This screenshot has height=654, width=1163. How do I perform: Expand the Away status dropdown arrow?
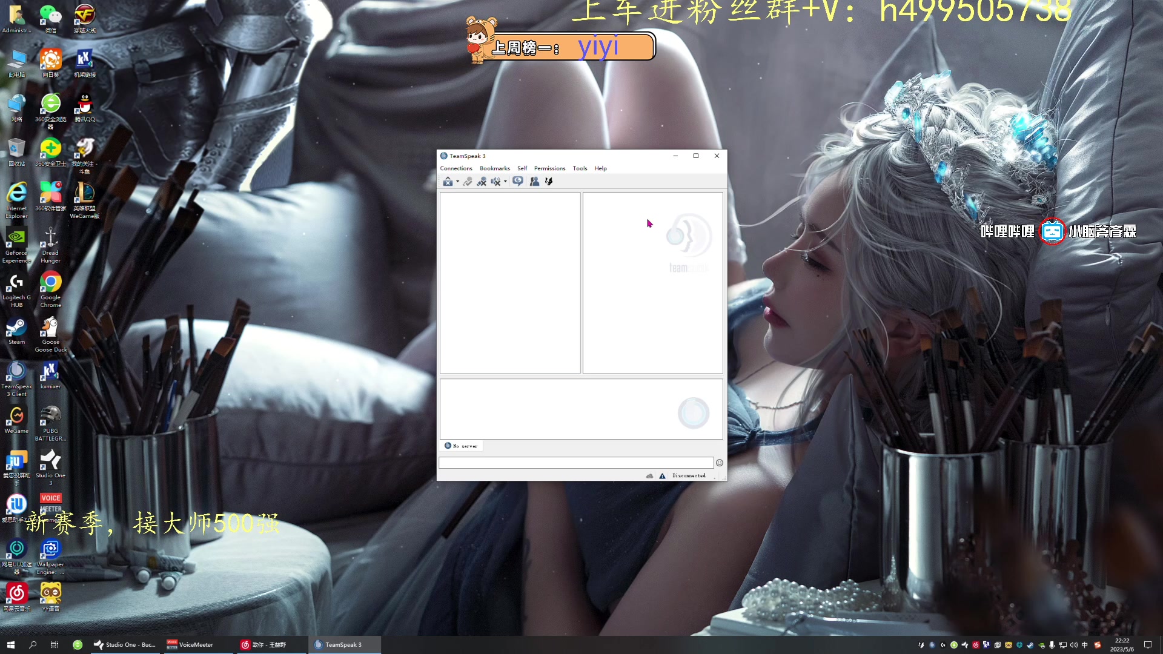457,181
